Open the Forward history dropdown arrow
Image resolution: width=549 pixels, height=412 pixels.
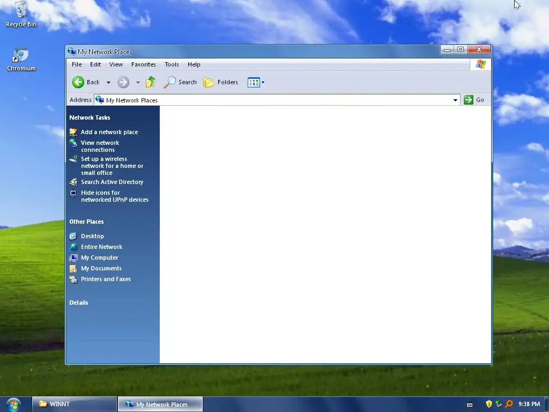[138, 83]
